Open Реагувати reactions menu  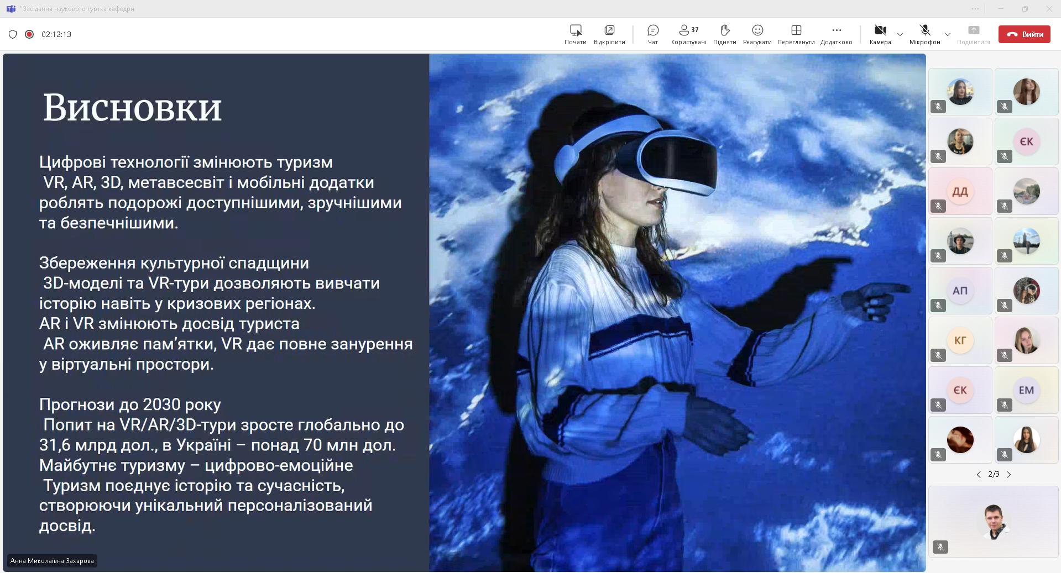(757, 34)
